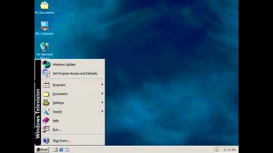273x153 pixels.
Task: Expand the Settings submenu arrow
Action: (x=102, y=102)
